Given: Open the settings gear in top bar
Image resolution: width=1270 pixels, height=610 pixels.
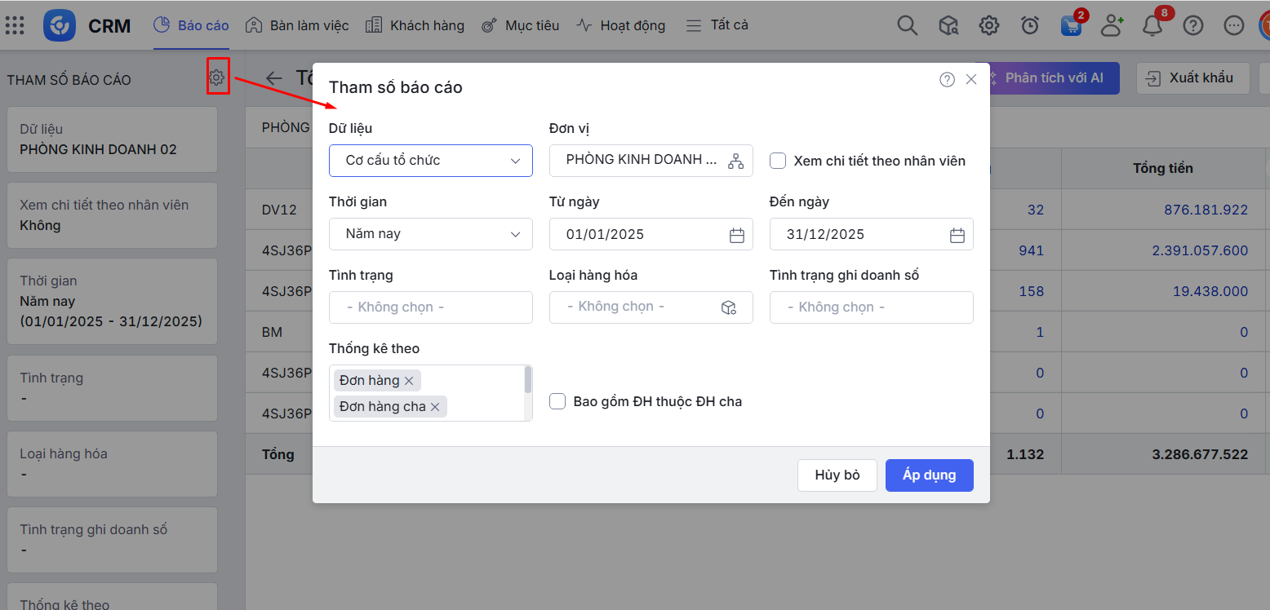Looking at the screenshot, I should [x=988, y=25].
